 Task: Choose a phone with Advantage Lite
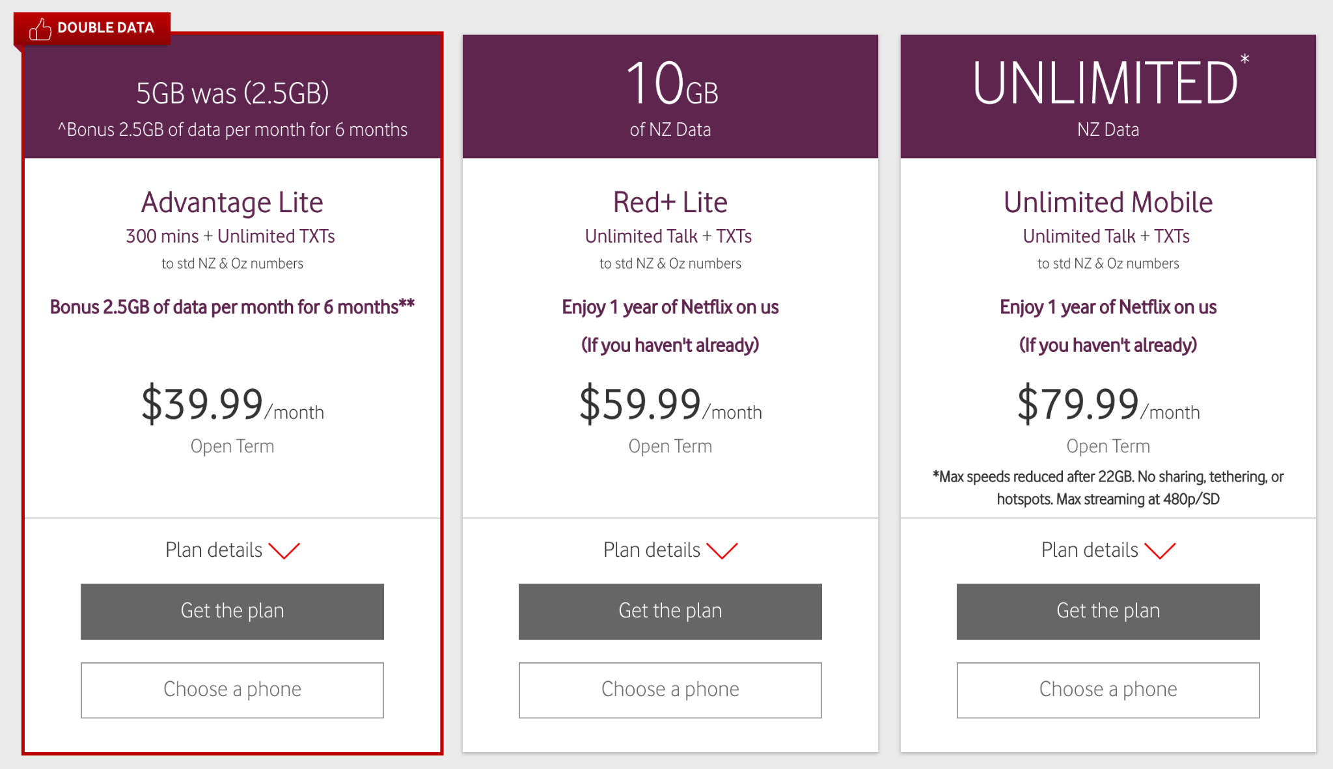point(232,690)
